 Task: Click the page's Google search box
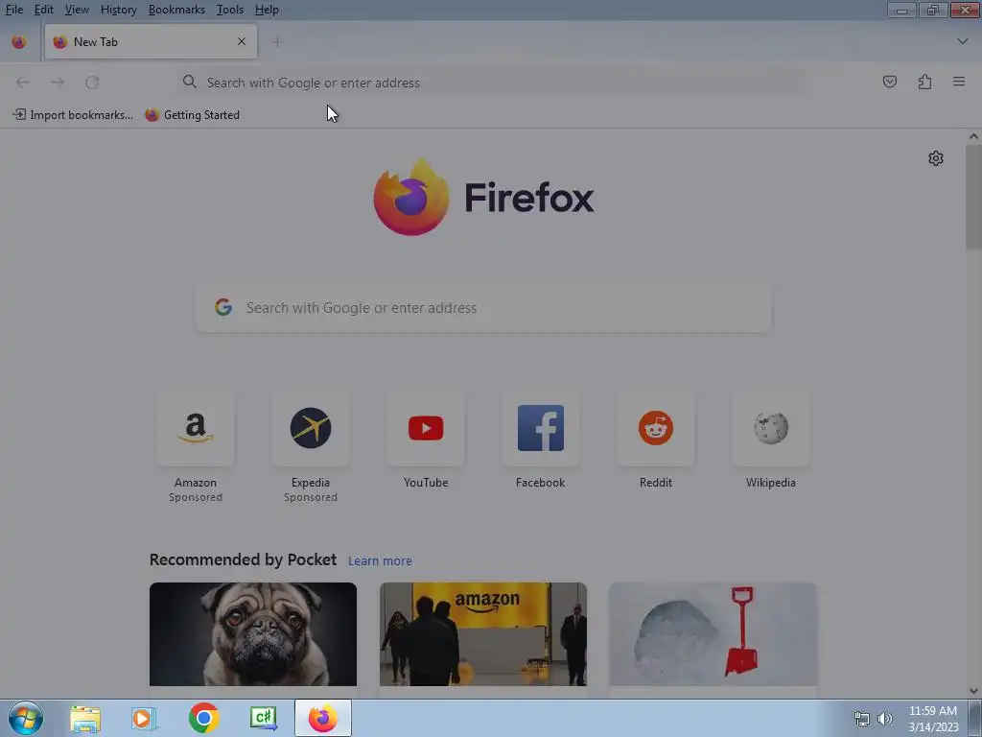point(483,308)
